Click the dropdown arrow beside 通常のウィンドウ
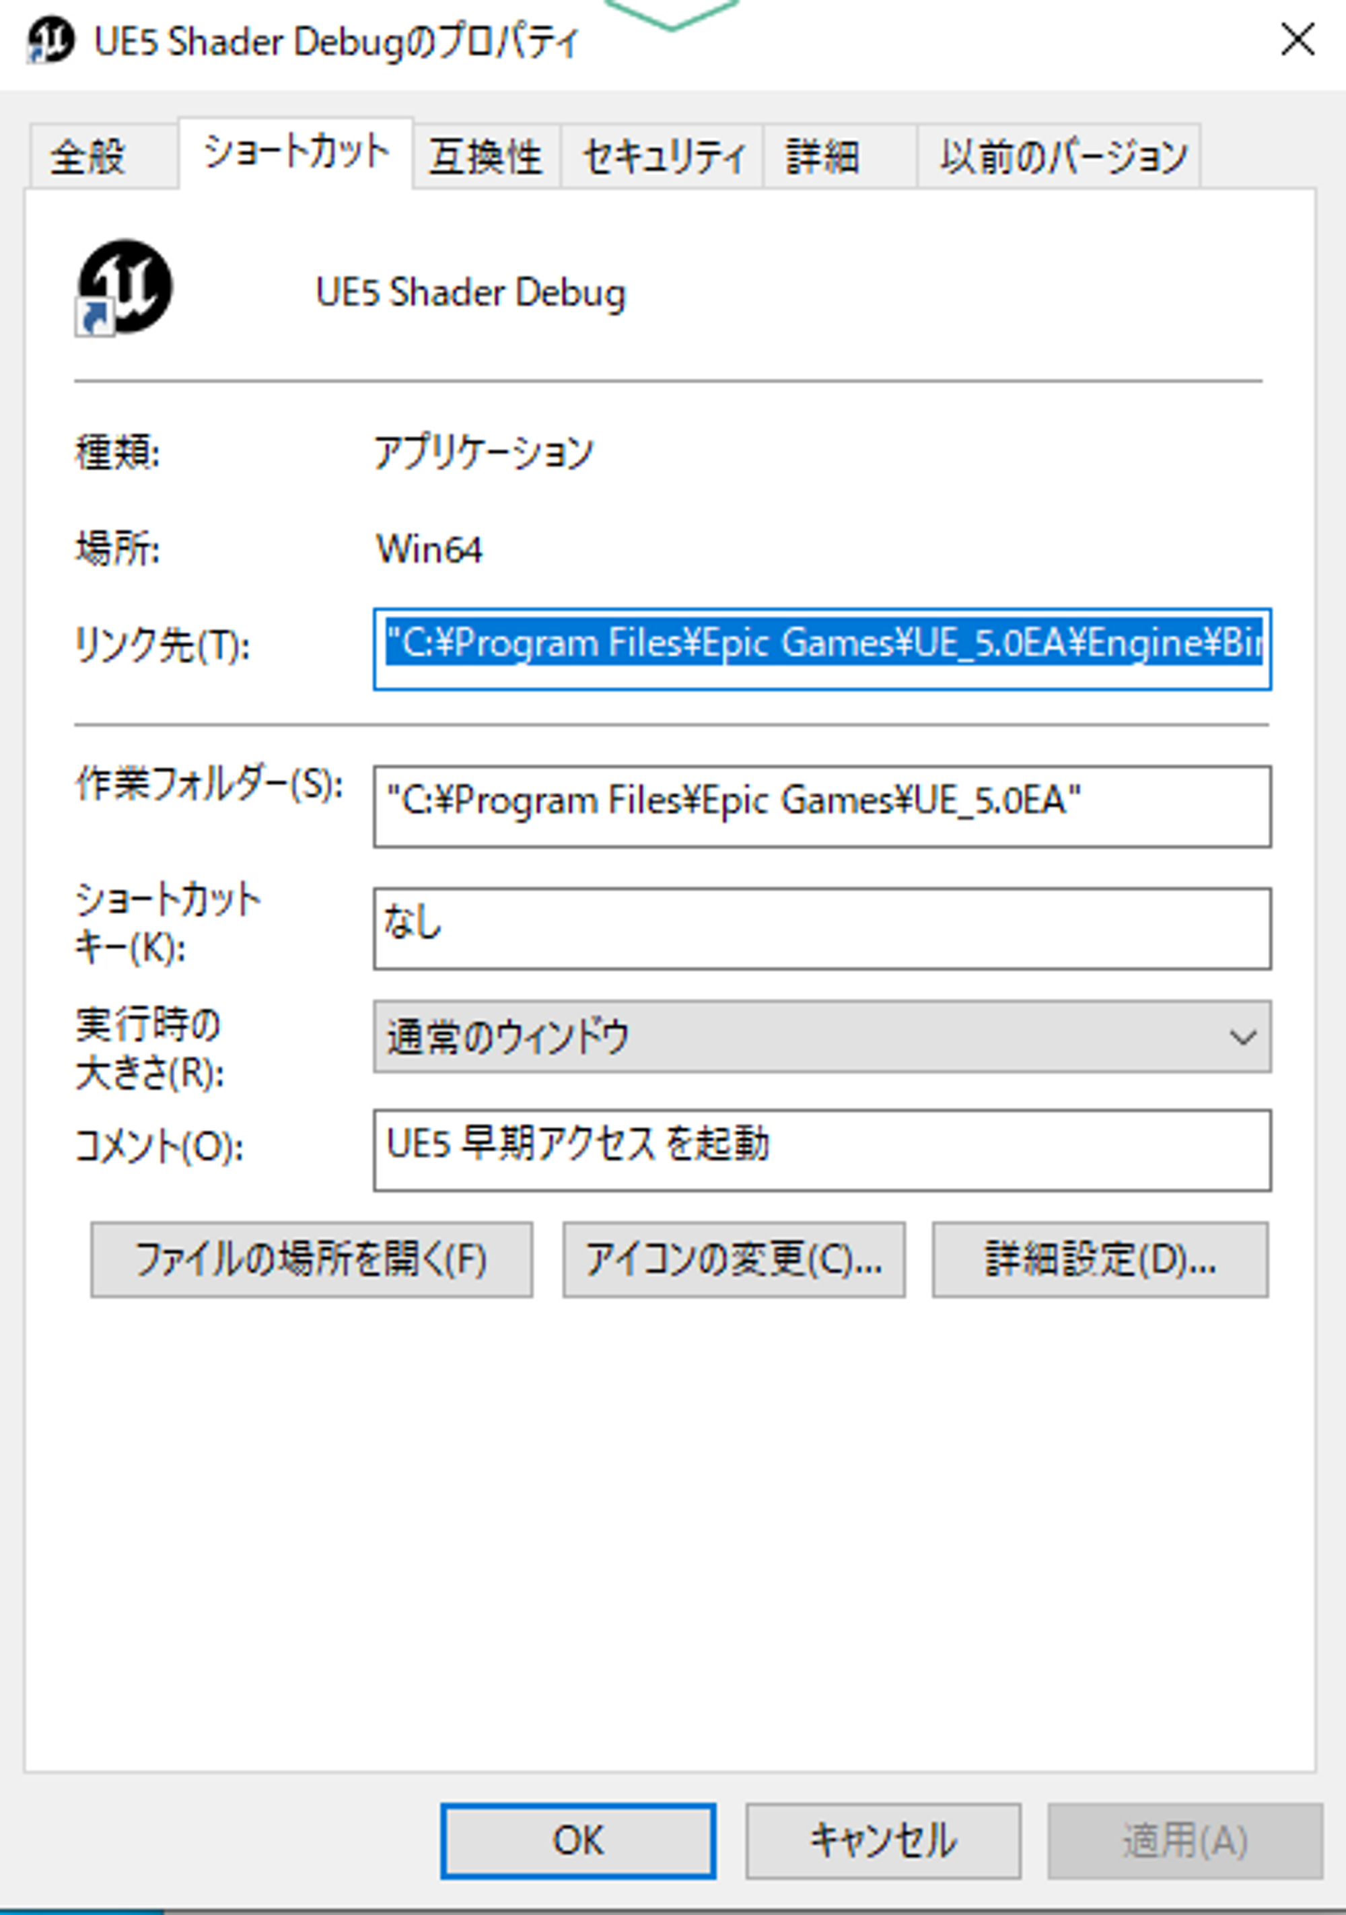The image size is (1346, 1915). click(x=1242, y=1037)
